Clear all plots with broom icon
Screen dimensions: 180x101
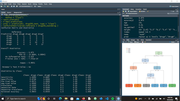click(x=145, y=42)
